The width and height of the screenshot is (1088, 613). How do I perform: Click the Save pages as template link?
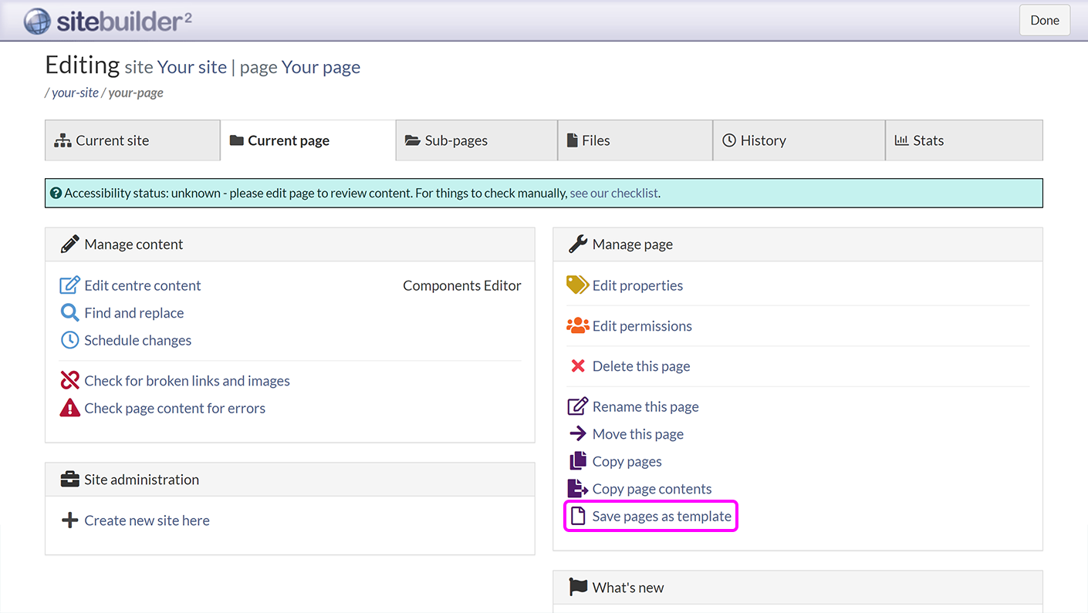661,517
